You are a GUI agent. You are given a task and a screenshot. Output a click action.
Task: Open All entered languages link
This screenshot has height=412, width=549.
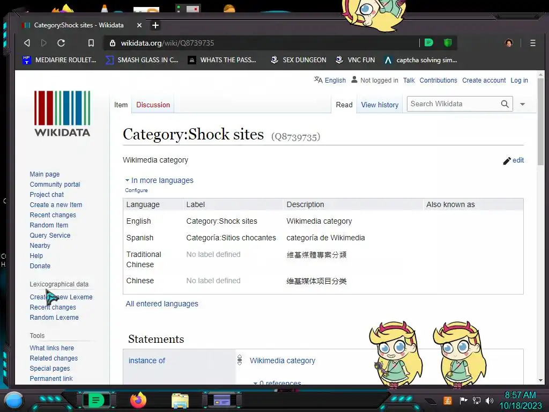click(162, 304)
